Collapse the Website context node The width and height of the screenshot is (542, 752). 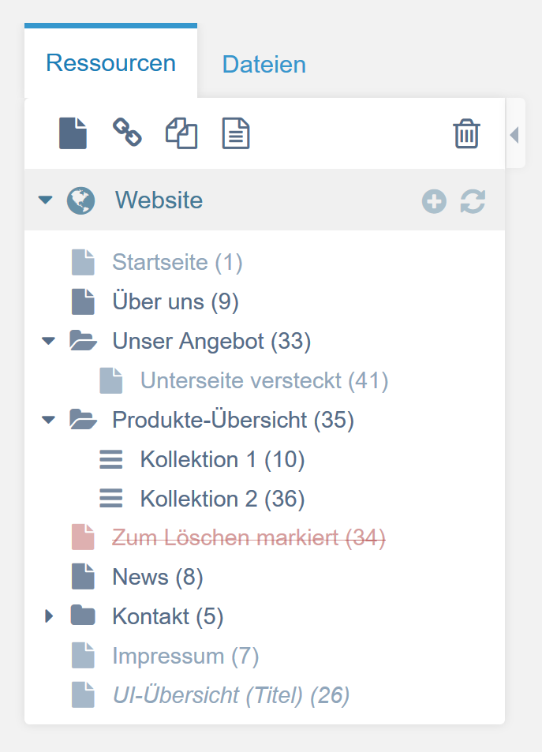point(46,200)
